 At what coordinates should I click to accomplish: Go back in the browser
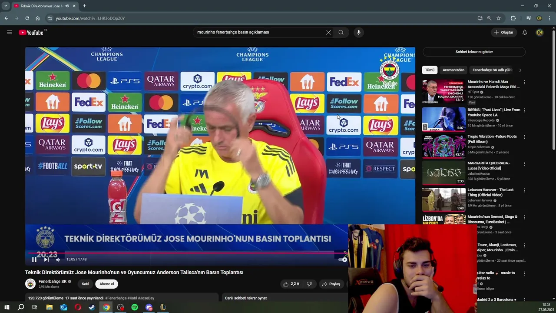pyautogui.click(x=6, y=18)
